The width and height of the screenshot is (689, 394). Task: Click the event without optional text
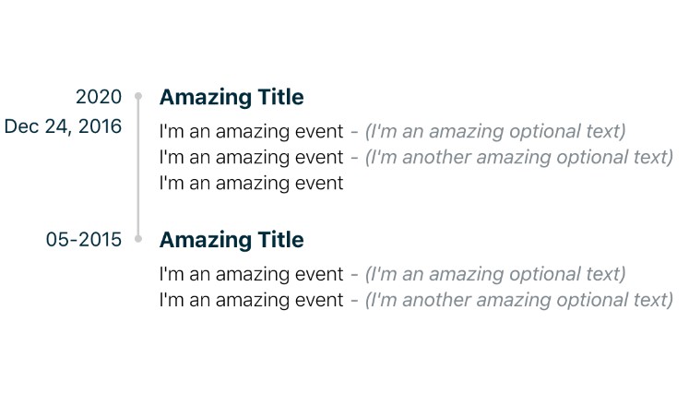click(251, 183)
